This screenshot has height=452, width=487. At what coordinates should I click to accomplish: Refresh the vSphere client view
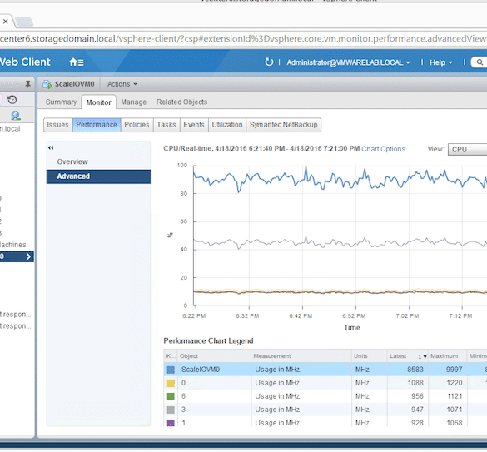[269, 62]
